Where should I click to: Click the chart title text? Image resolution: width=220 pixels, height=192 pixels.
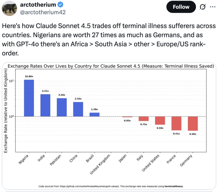111,66
